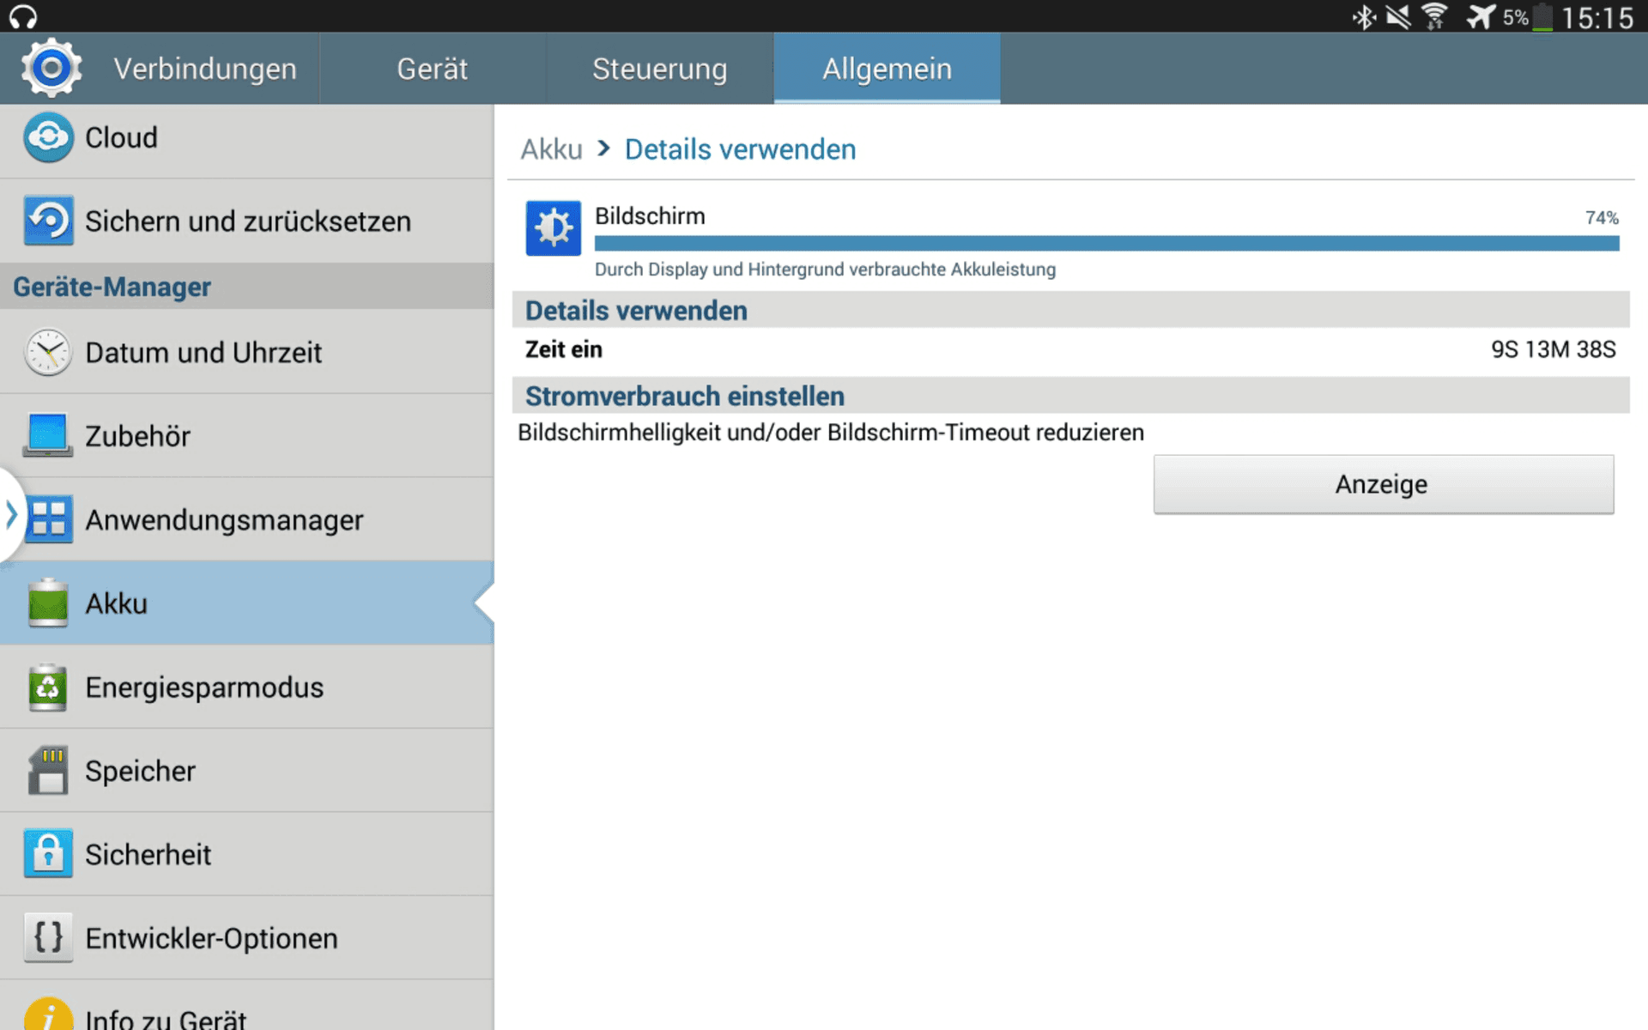Open Anwendungsmanager entry

pos(247,519)
